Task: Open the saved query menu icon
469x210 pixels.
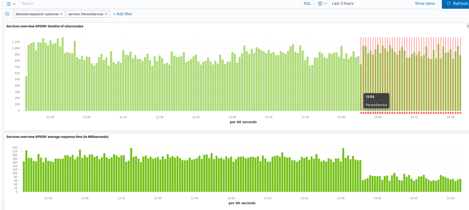Action: click(11, 4)
